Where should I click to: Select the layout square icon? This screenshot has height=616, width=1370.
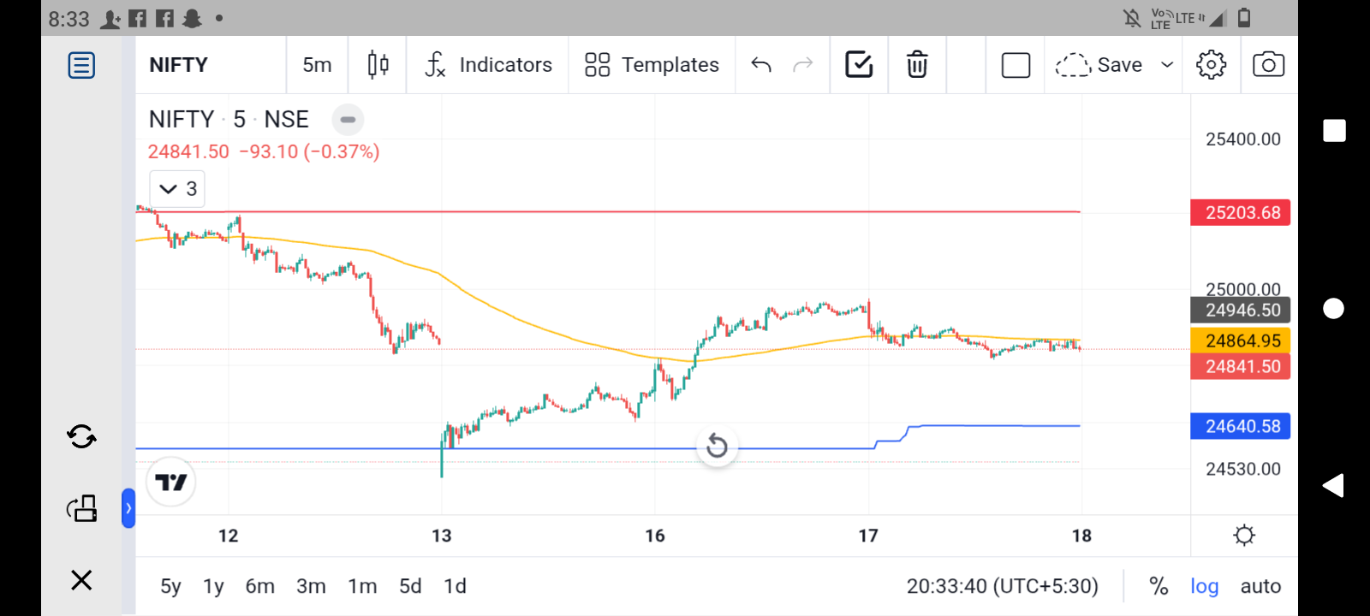pos(1016,65)
